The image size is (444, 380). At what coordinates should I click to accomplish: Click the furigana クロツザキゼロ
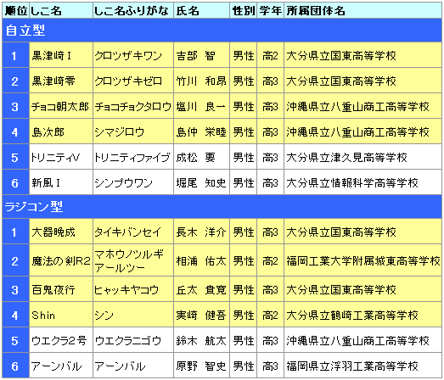(x=128, y=81)
